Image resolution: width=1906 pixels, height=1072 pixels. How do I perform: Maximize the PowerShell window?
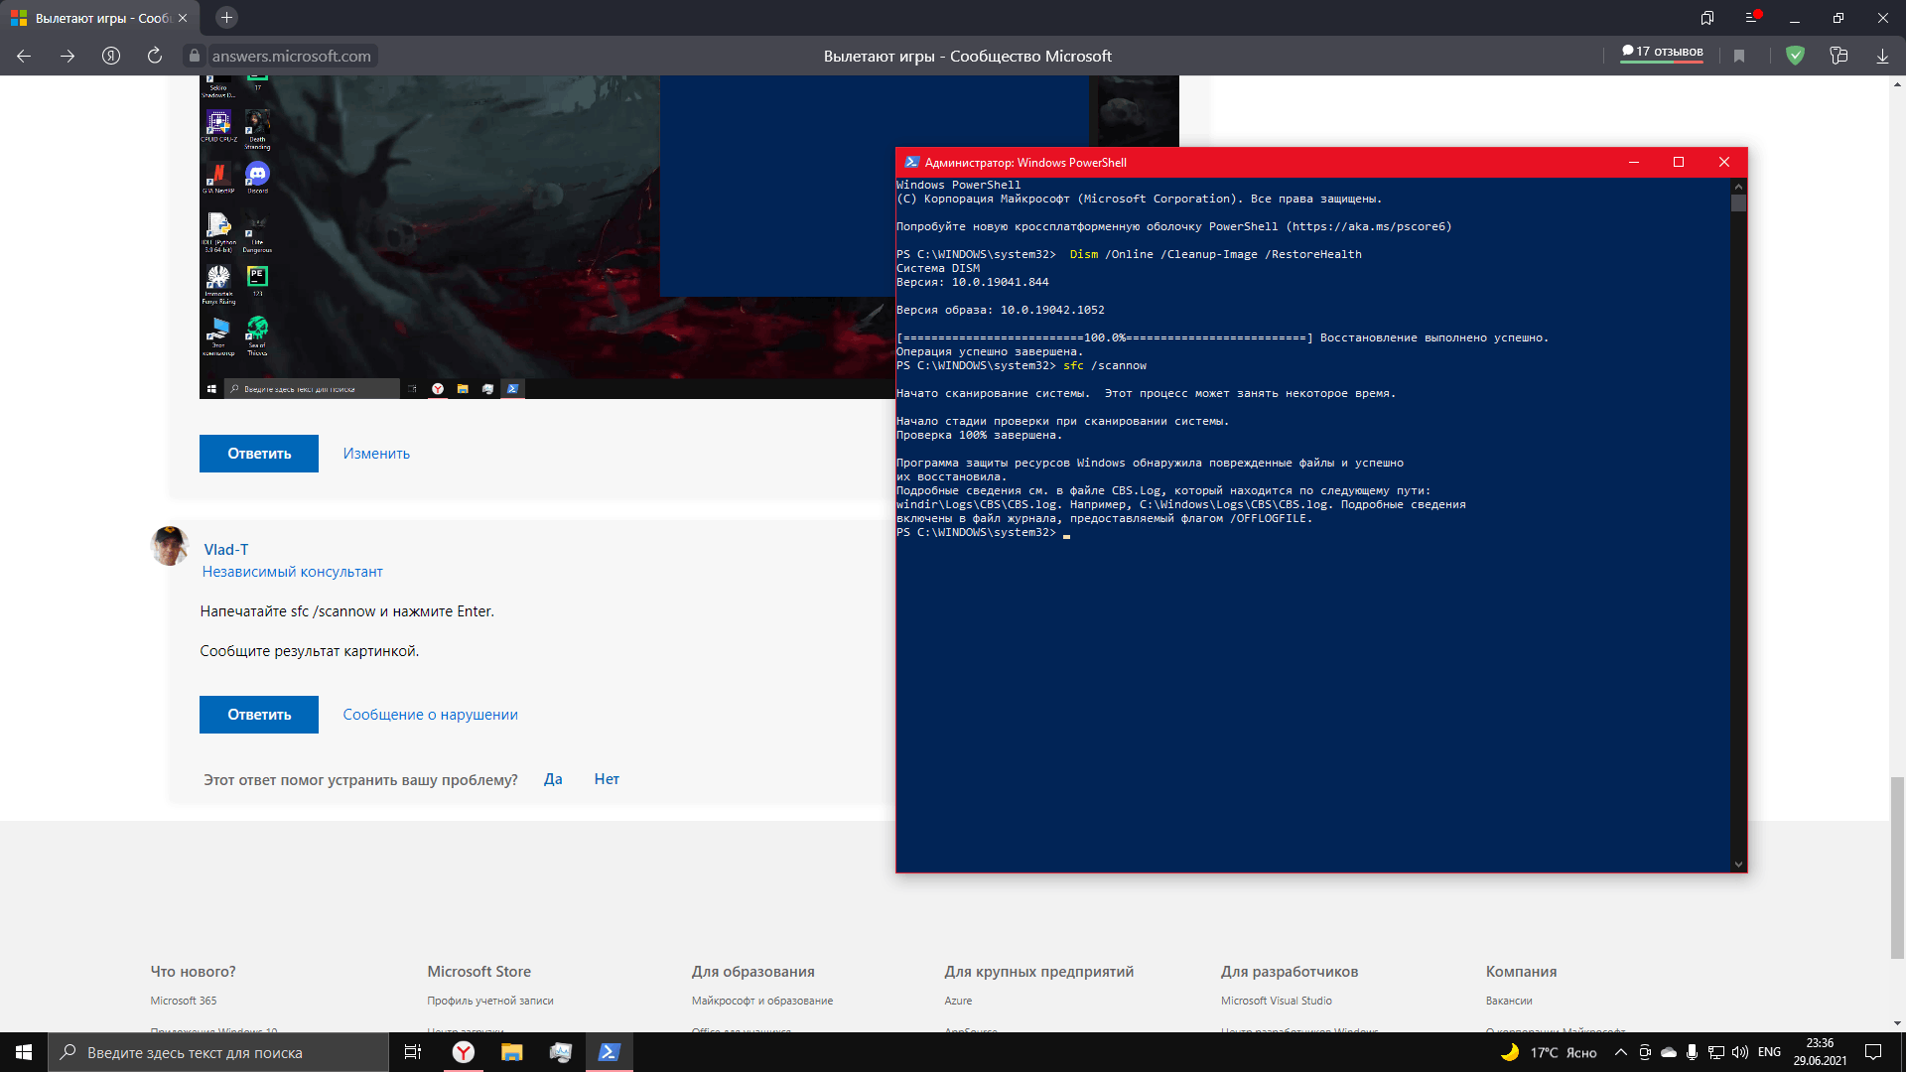click(1679, 162)
